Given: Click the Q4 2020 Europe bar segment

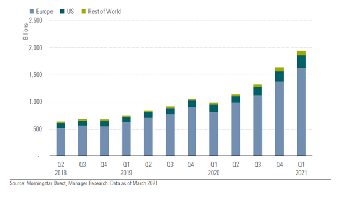Looking at the screenshot, I should click(x=279, y=118).
